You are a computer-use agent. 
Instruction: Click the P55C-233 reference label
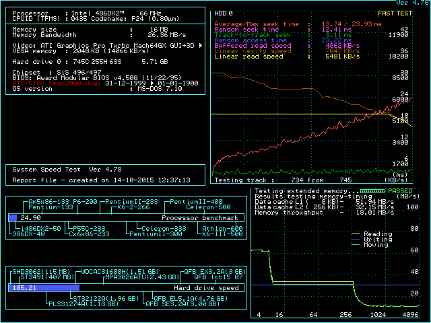pos(90,229)
